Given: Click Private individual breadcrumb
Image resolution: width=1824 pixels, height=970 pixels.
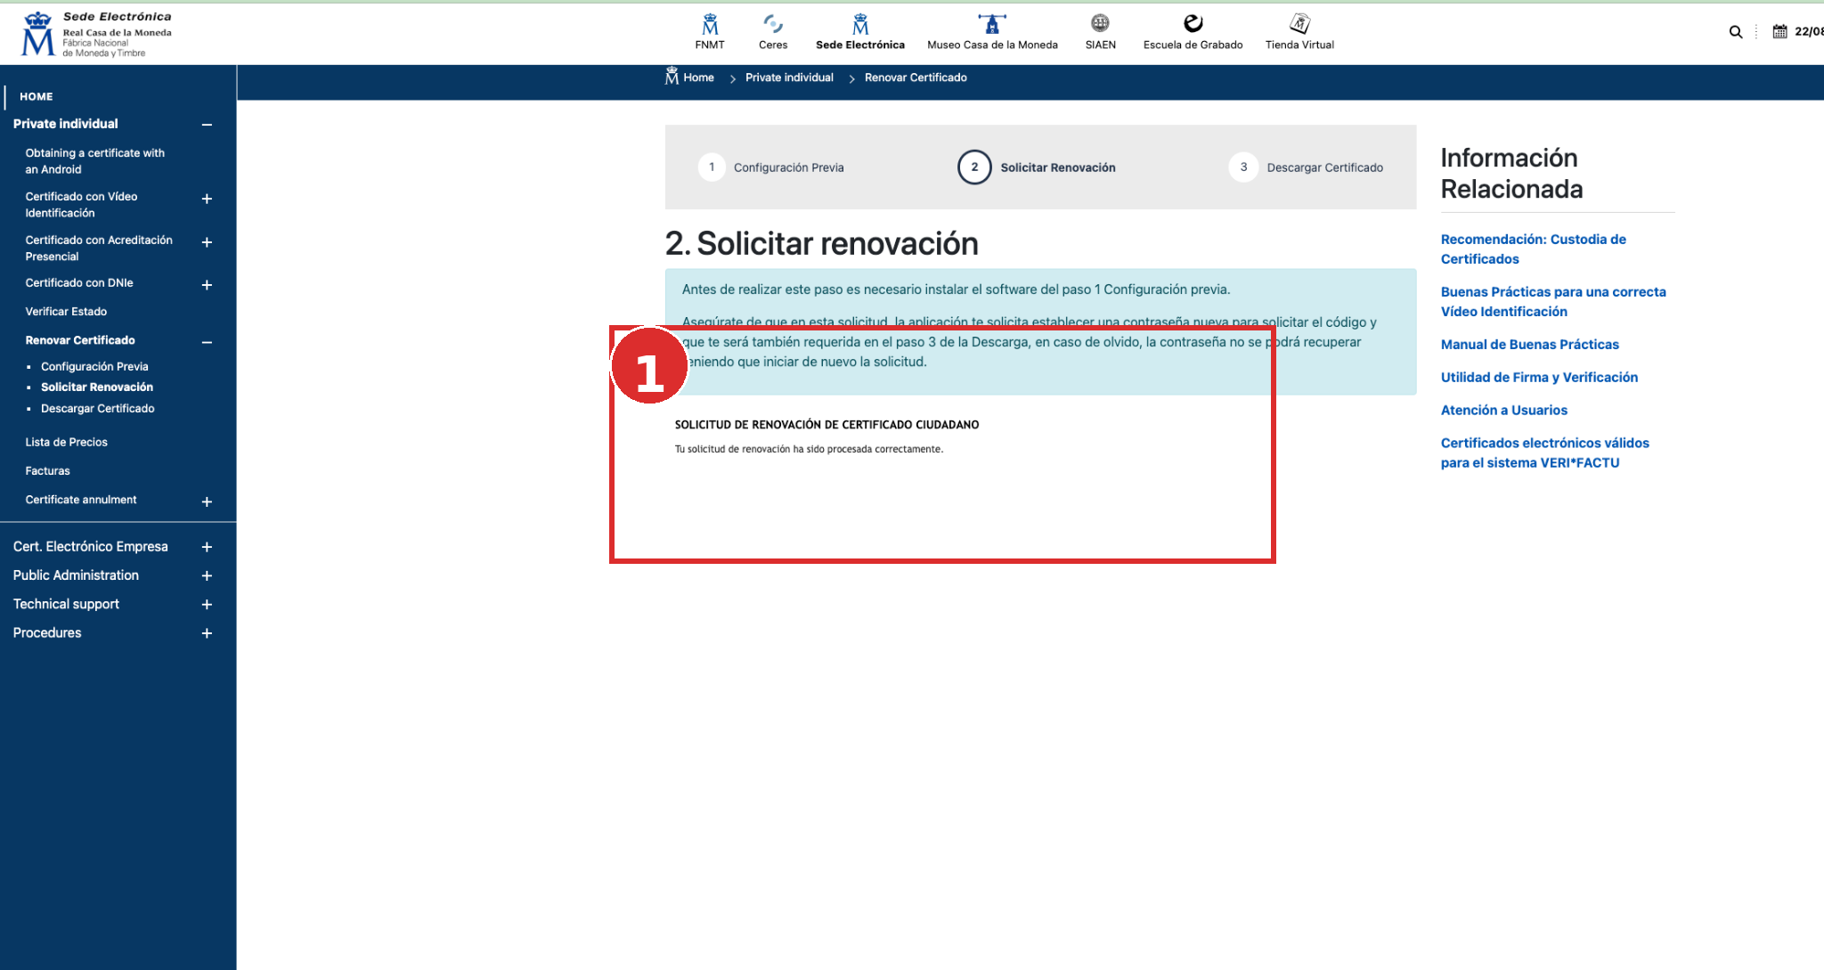Looking at the screenshot, I should 789,77.
